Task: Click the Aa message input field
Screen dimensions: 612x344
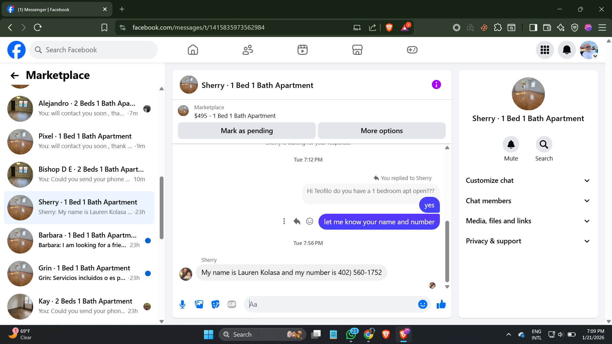Action: [x=331, y=305]
